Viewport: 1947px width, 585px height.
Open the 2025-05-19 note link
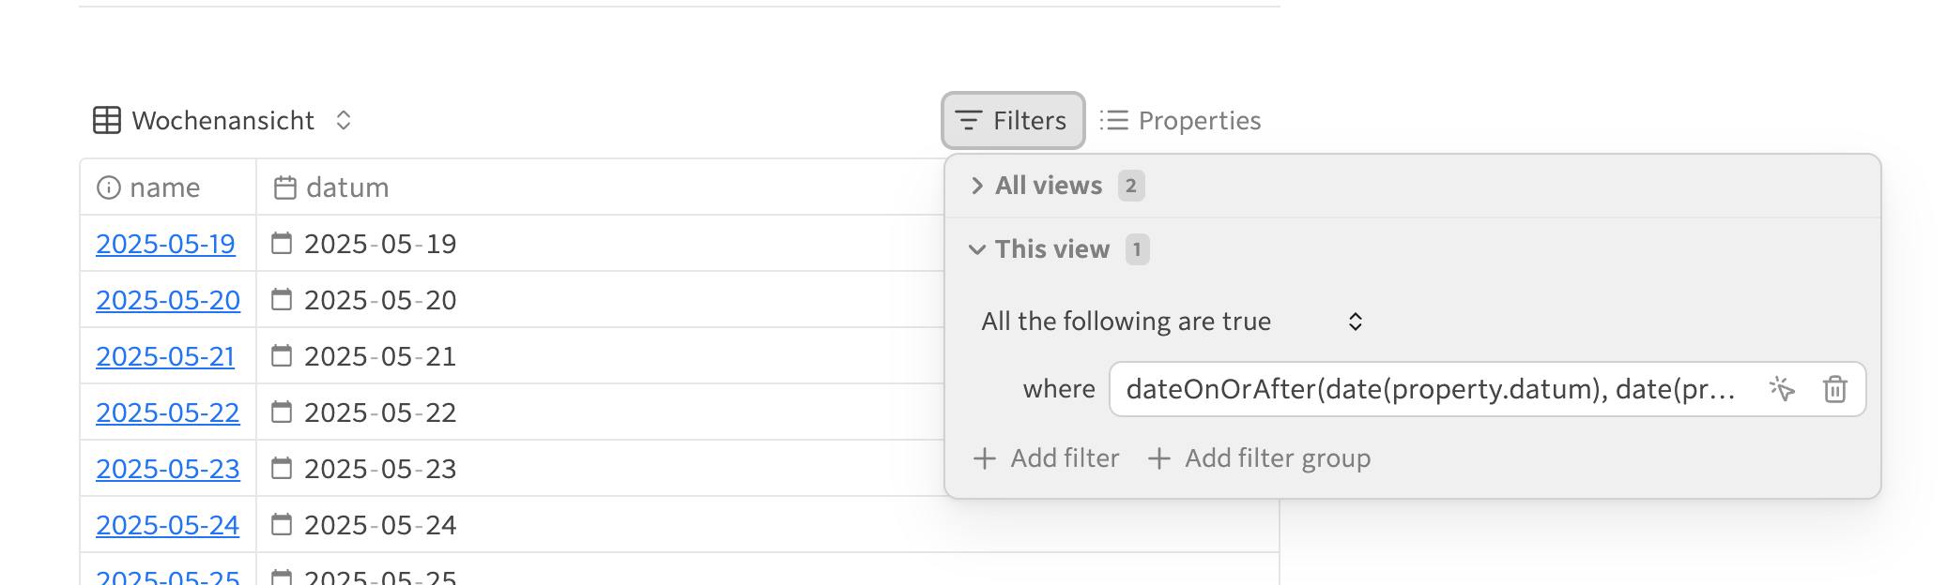click(165, 244)
